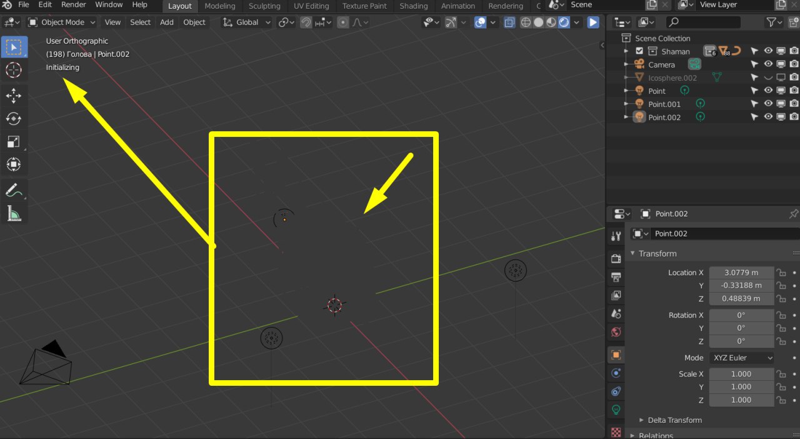Switch to Solid viewport shading
Image resolution: width=800 pixels, height=439 pixels.
[x=538, y=23]
